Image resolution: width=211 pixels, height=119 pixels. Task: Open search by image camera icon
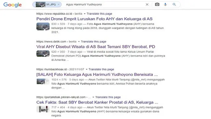point(157,4)
